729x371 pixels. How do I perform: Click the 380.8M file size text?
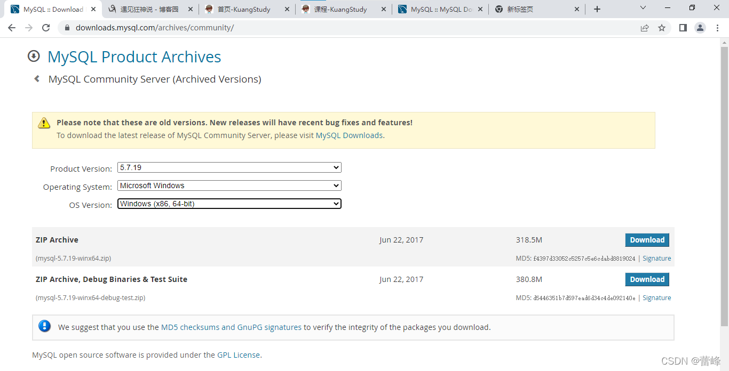[x=529, y=279]
